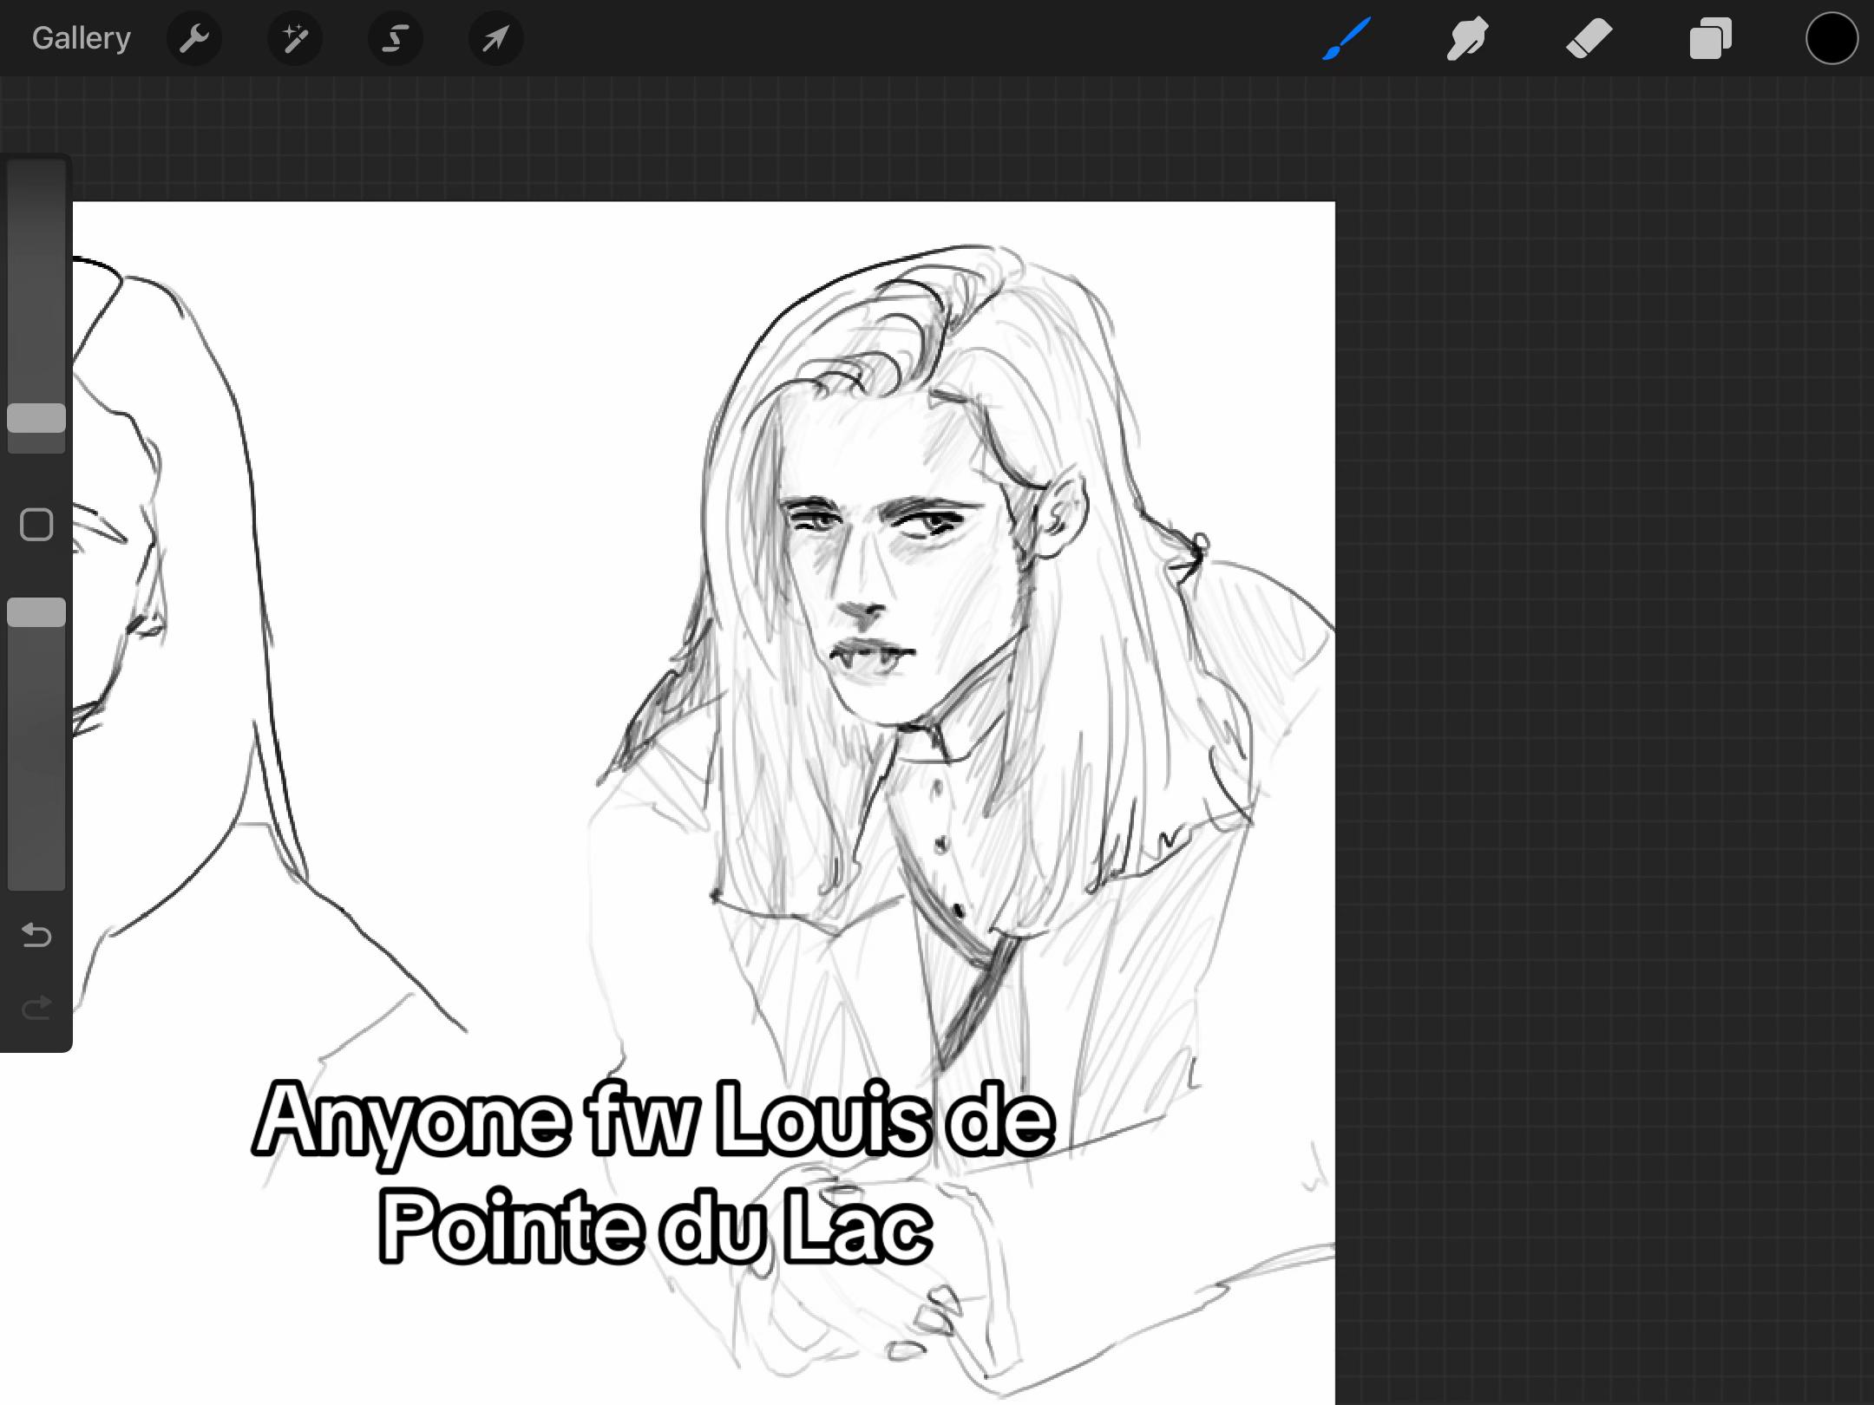This screenshot has height=1405, width=1874.
Task: Select the Brush paint tool
Action: coord(1347,38)
